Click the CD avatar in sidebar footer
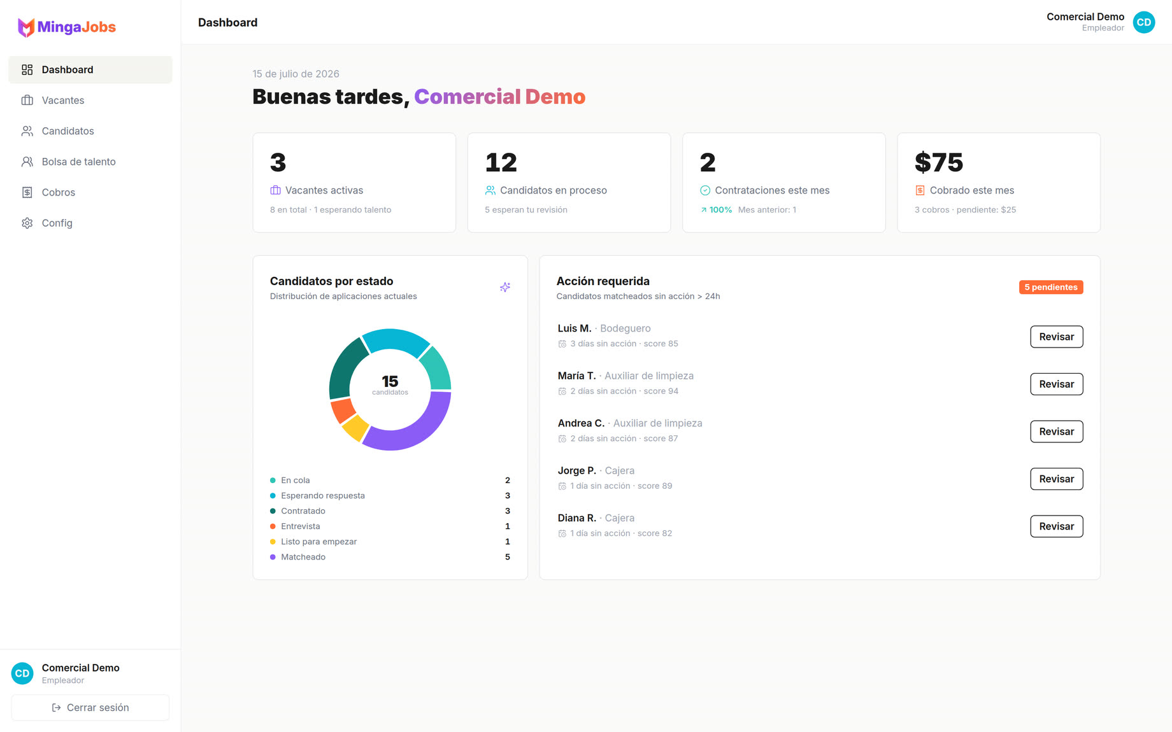The width and height of the screenshot is (1172, 732). tap(22, 673)
